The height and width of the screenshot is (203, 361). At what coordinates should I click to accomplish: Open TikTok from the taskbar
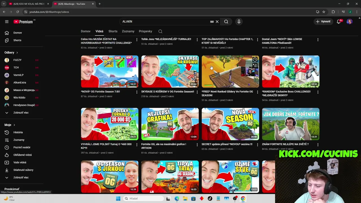pyautogui.click(x=210, y=198)
